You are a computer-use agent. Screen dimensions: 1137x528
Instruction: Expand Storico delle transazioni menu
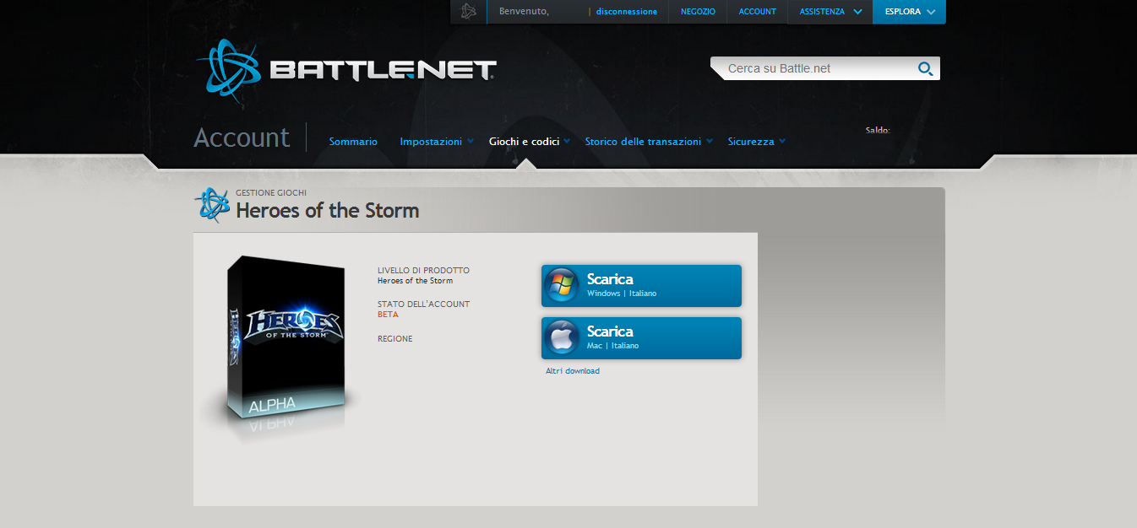point(648,142)
